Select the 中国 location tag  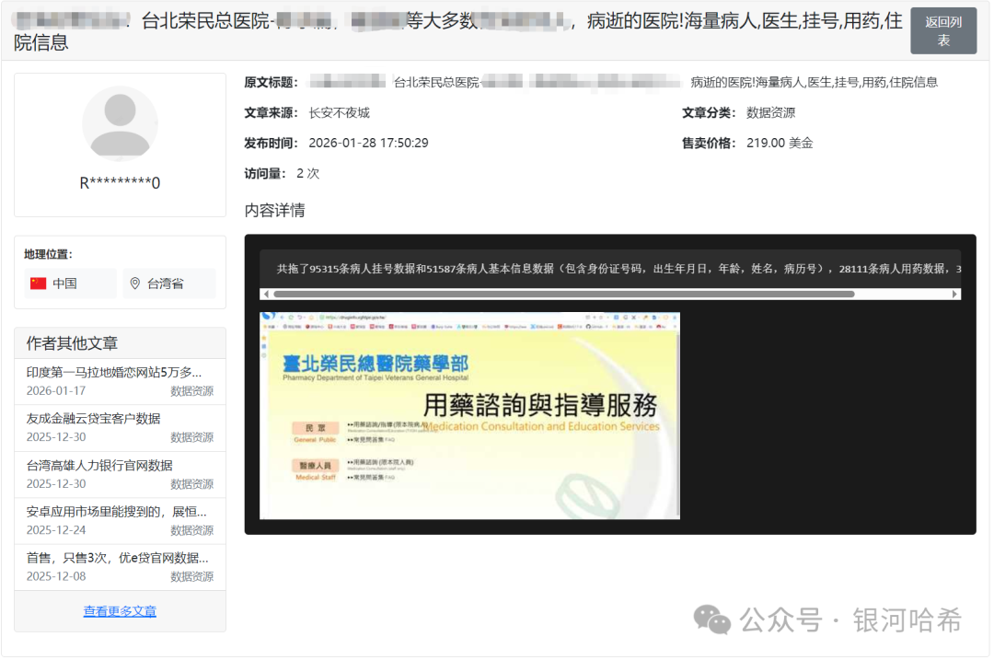70,284
